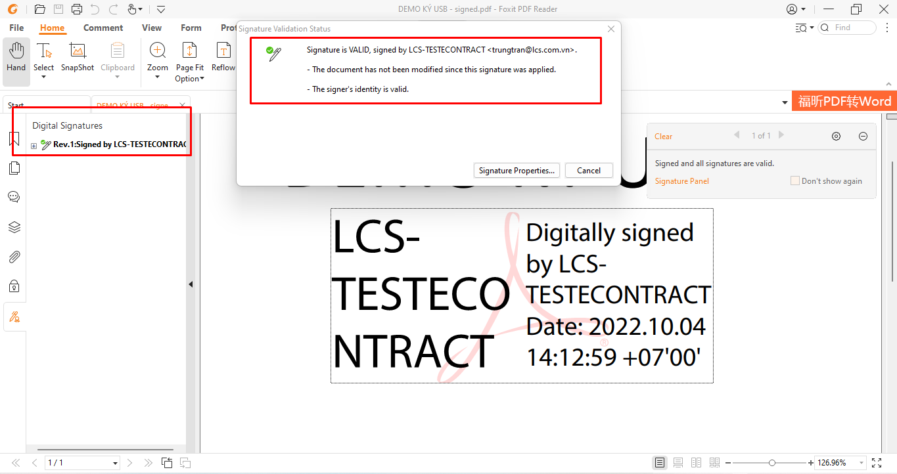Use the SnapShot tool
Screen dimensions: 897x474
[78, 56]
